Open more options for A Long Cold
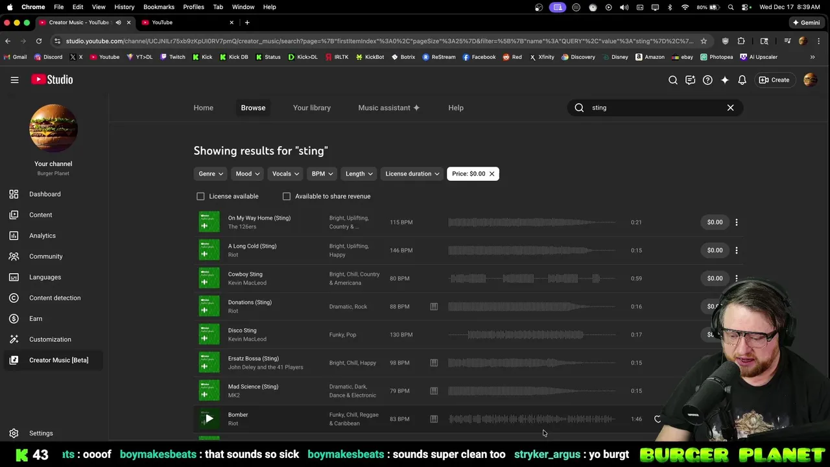This screenshot has width=830, height=467. click(x=736, y=250)
